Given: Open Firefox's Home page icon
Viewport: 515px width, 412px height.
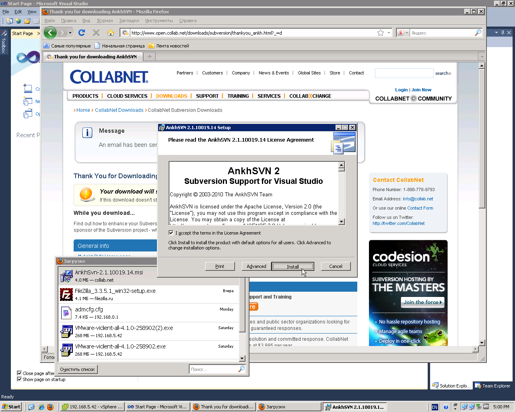Looking at the screenshot, I should tap(111, 33).
